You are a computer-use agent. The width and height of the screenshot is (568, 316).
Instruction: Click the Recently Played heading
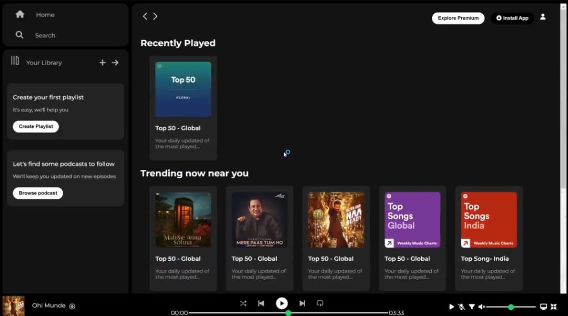click(x=178, y=43)
